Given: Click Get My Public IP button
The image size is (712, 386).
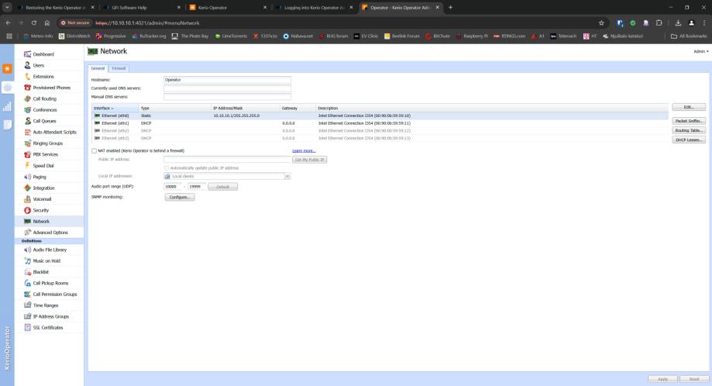Looking at the screenshot, I should (310, 160).
